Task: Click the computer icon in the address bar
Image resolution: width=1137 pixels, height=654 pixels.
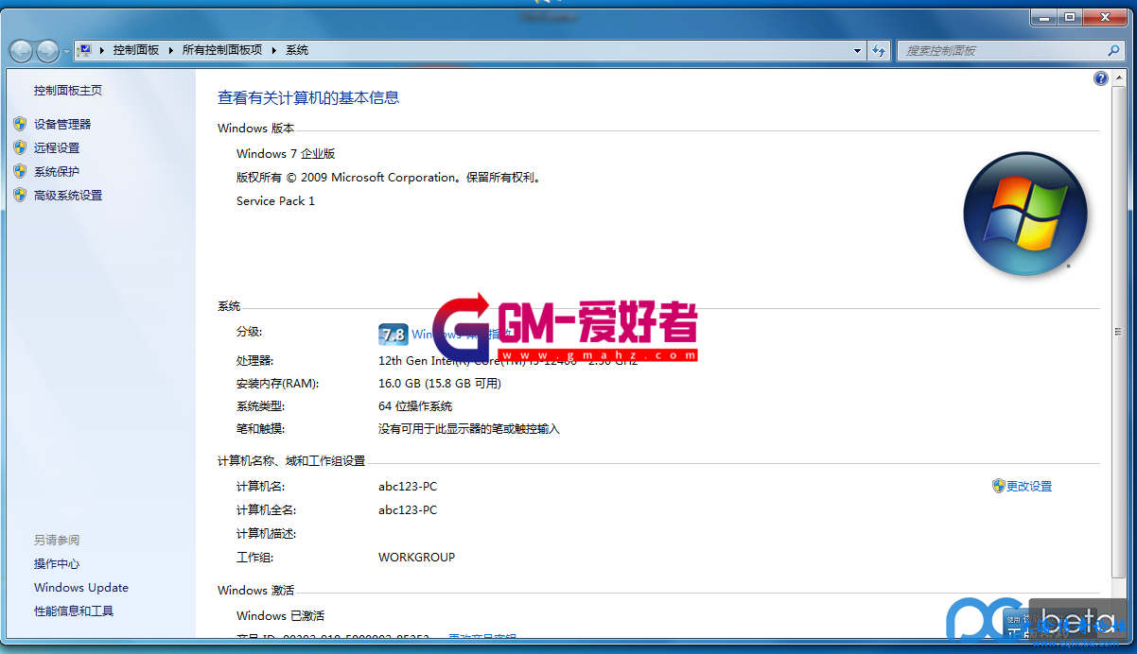Action: (84, 50)
